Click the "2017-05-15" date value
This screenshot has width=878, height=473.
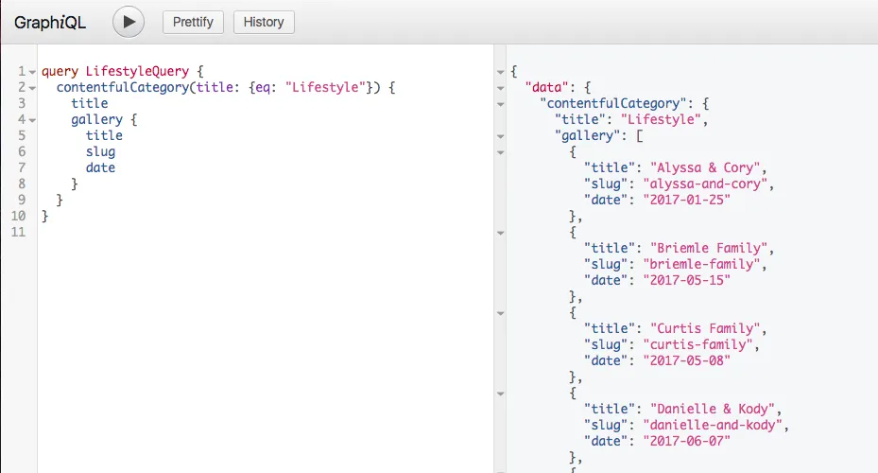686,280
